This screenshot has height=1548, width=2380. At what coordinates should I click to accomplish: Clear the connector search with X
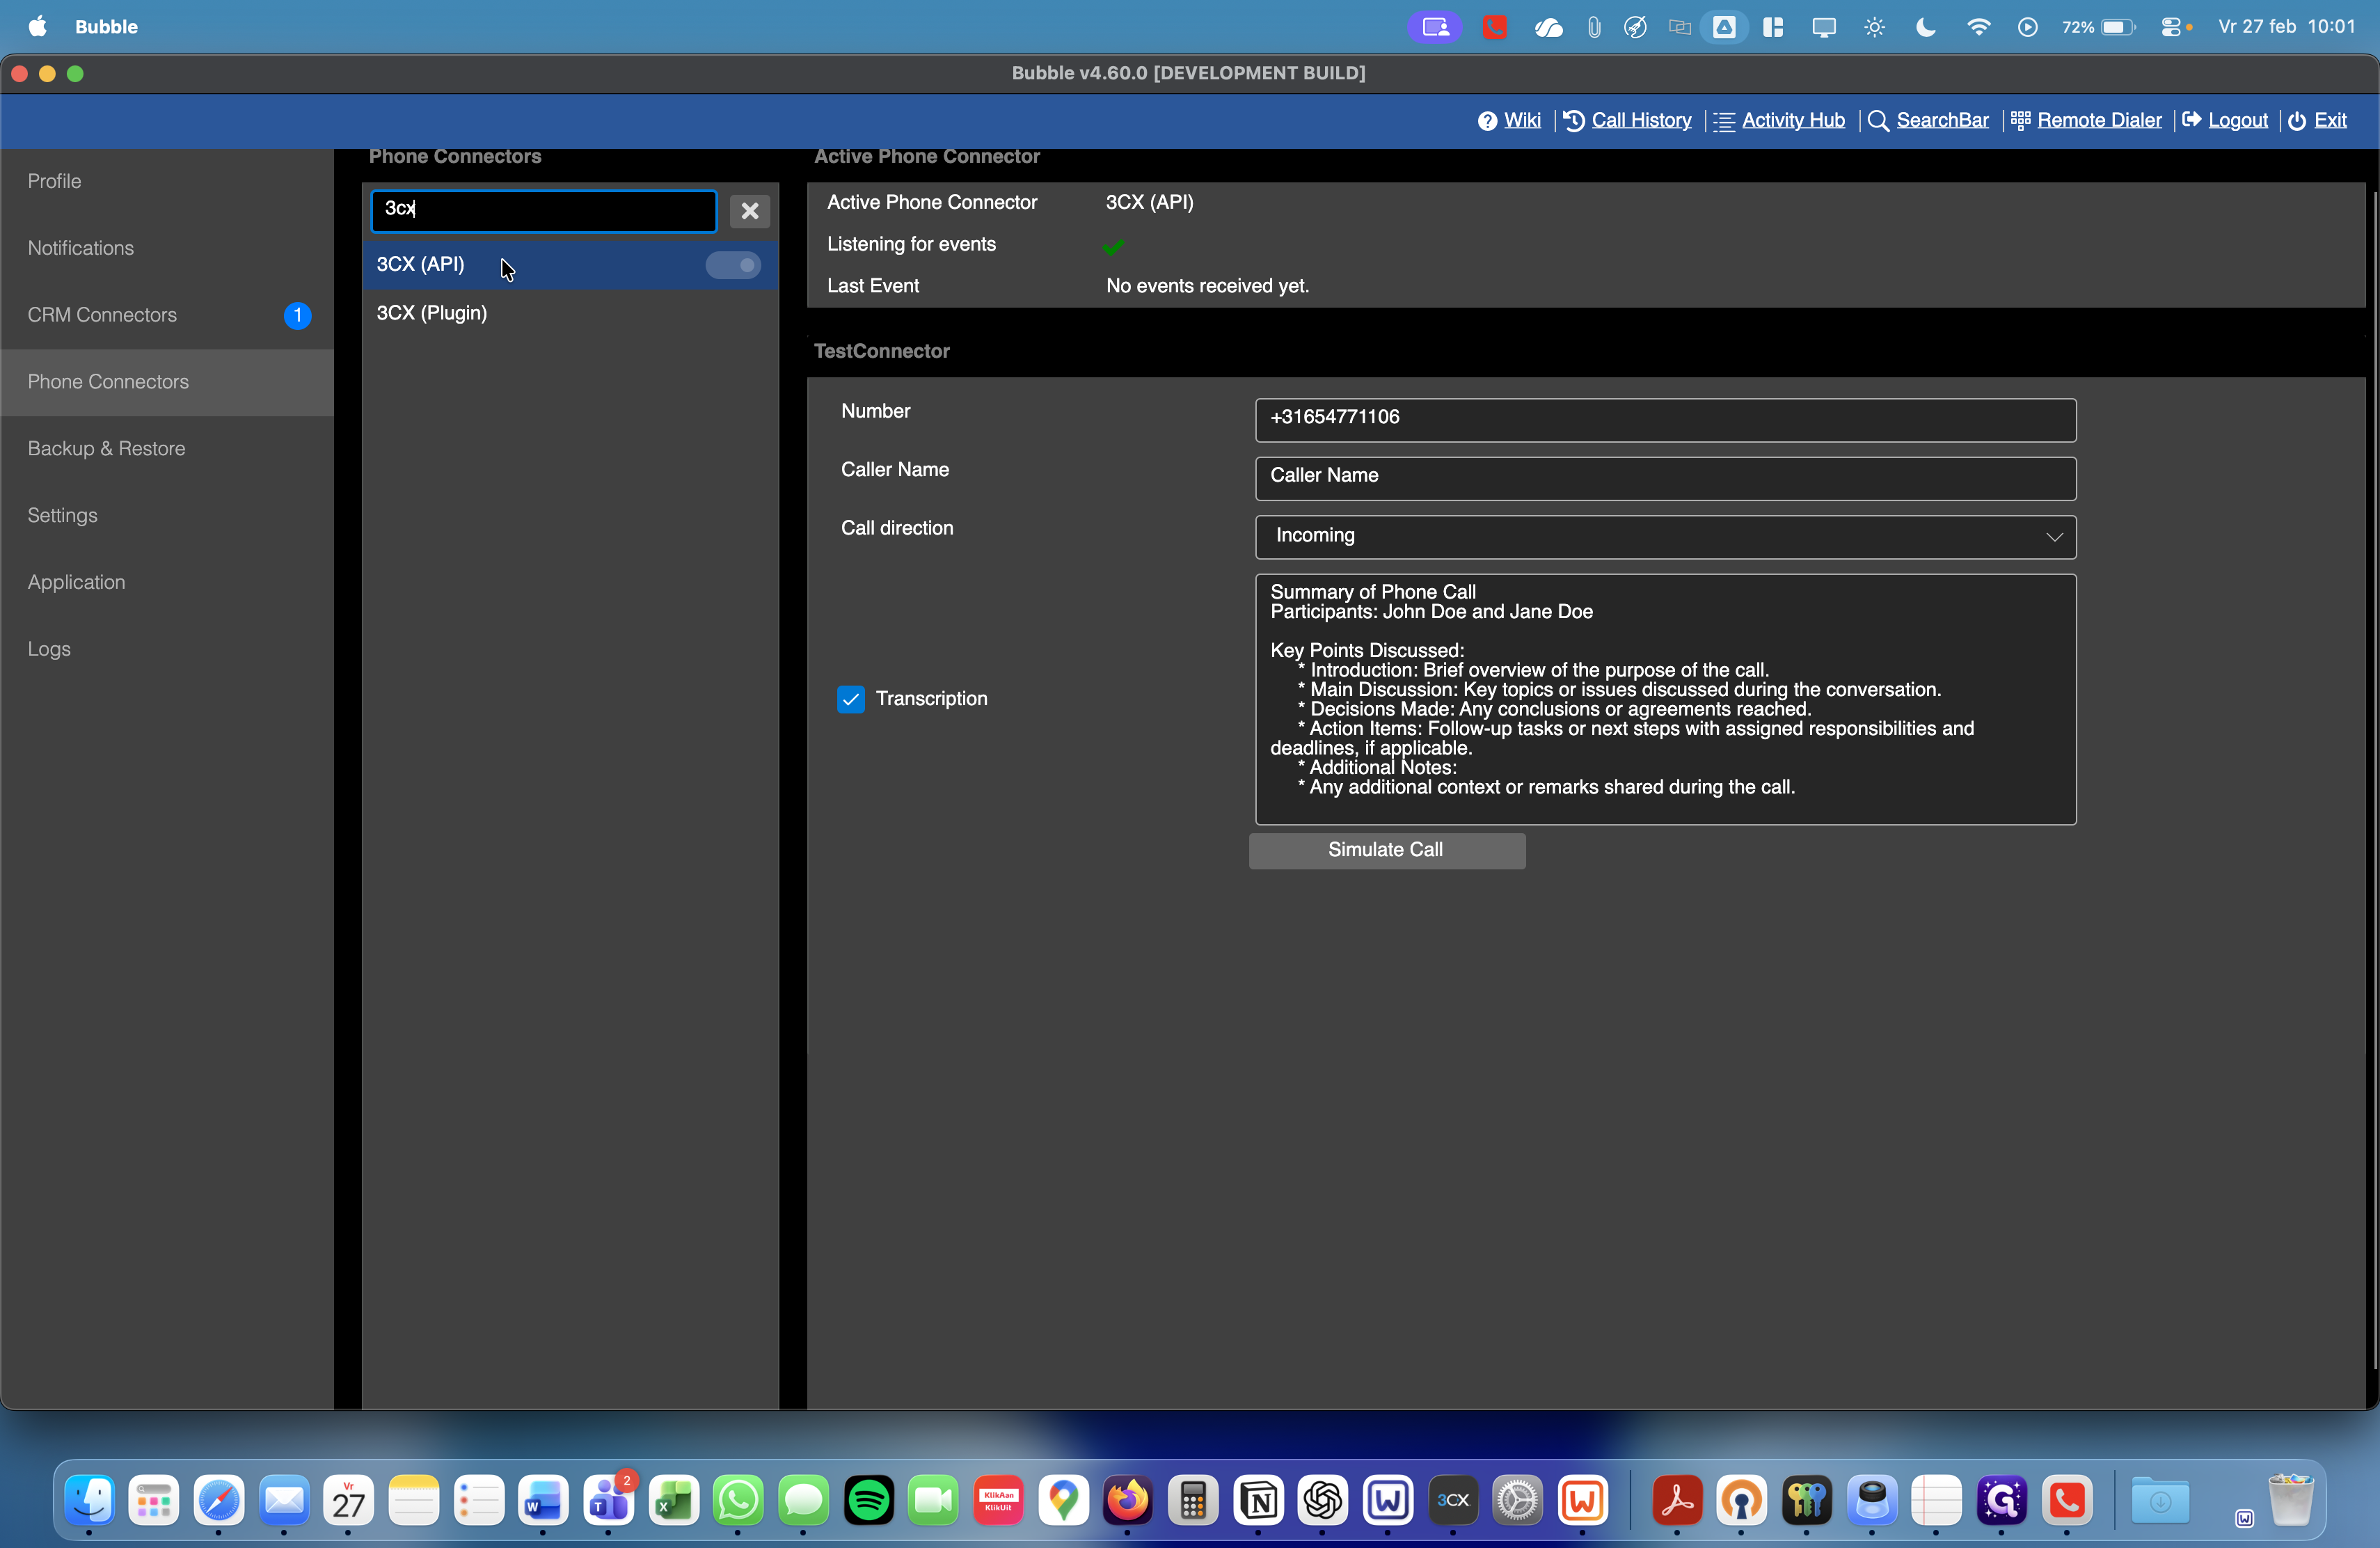point(749,211)
